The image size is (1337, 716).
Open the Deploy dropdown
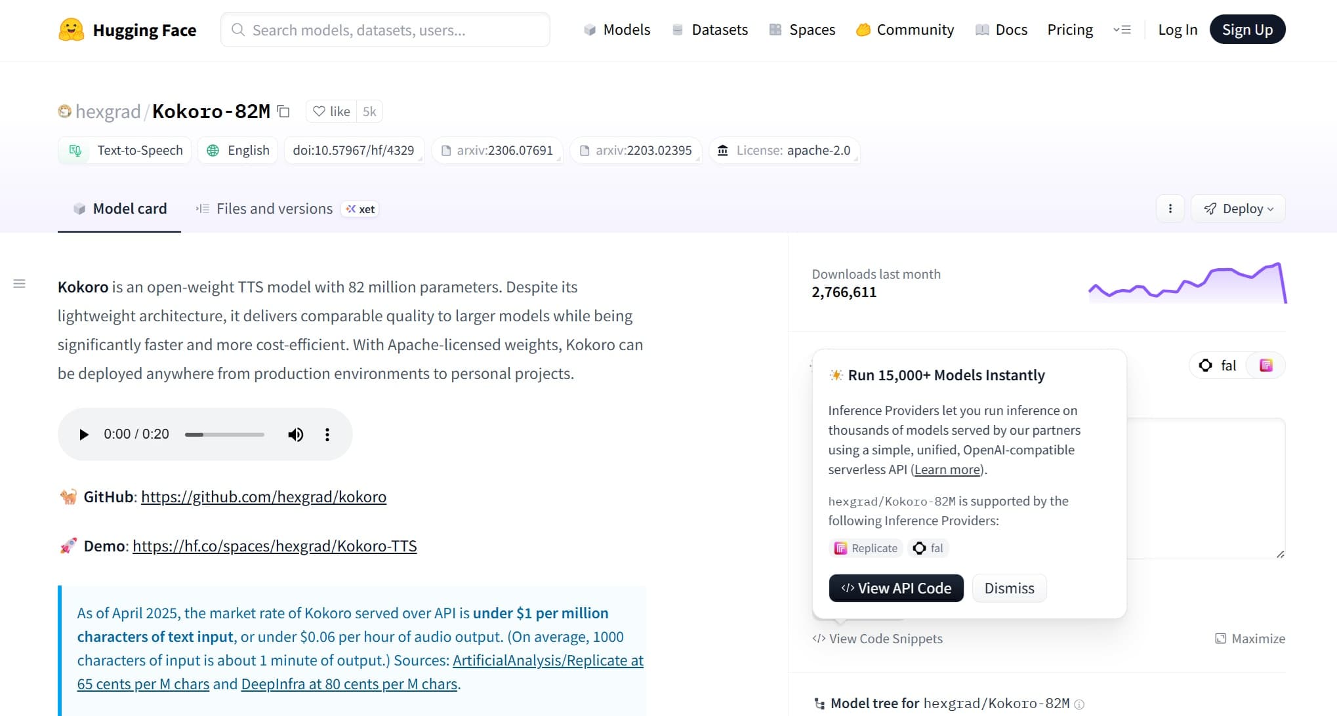[x=1237, y=209]
